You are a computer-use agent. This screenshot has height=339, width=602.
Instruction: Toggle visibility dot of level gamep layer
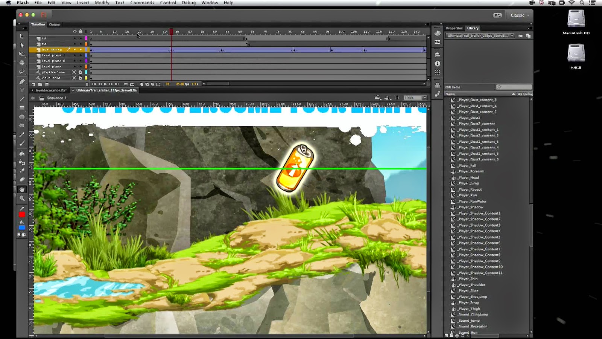click(x=74, y=50)
